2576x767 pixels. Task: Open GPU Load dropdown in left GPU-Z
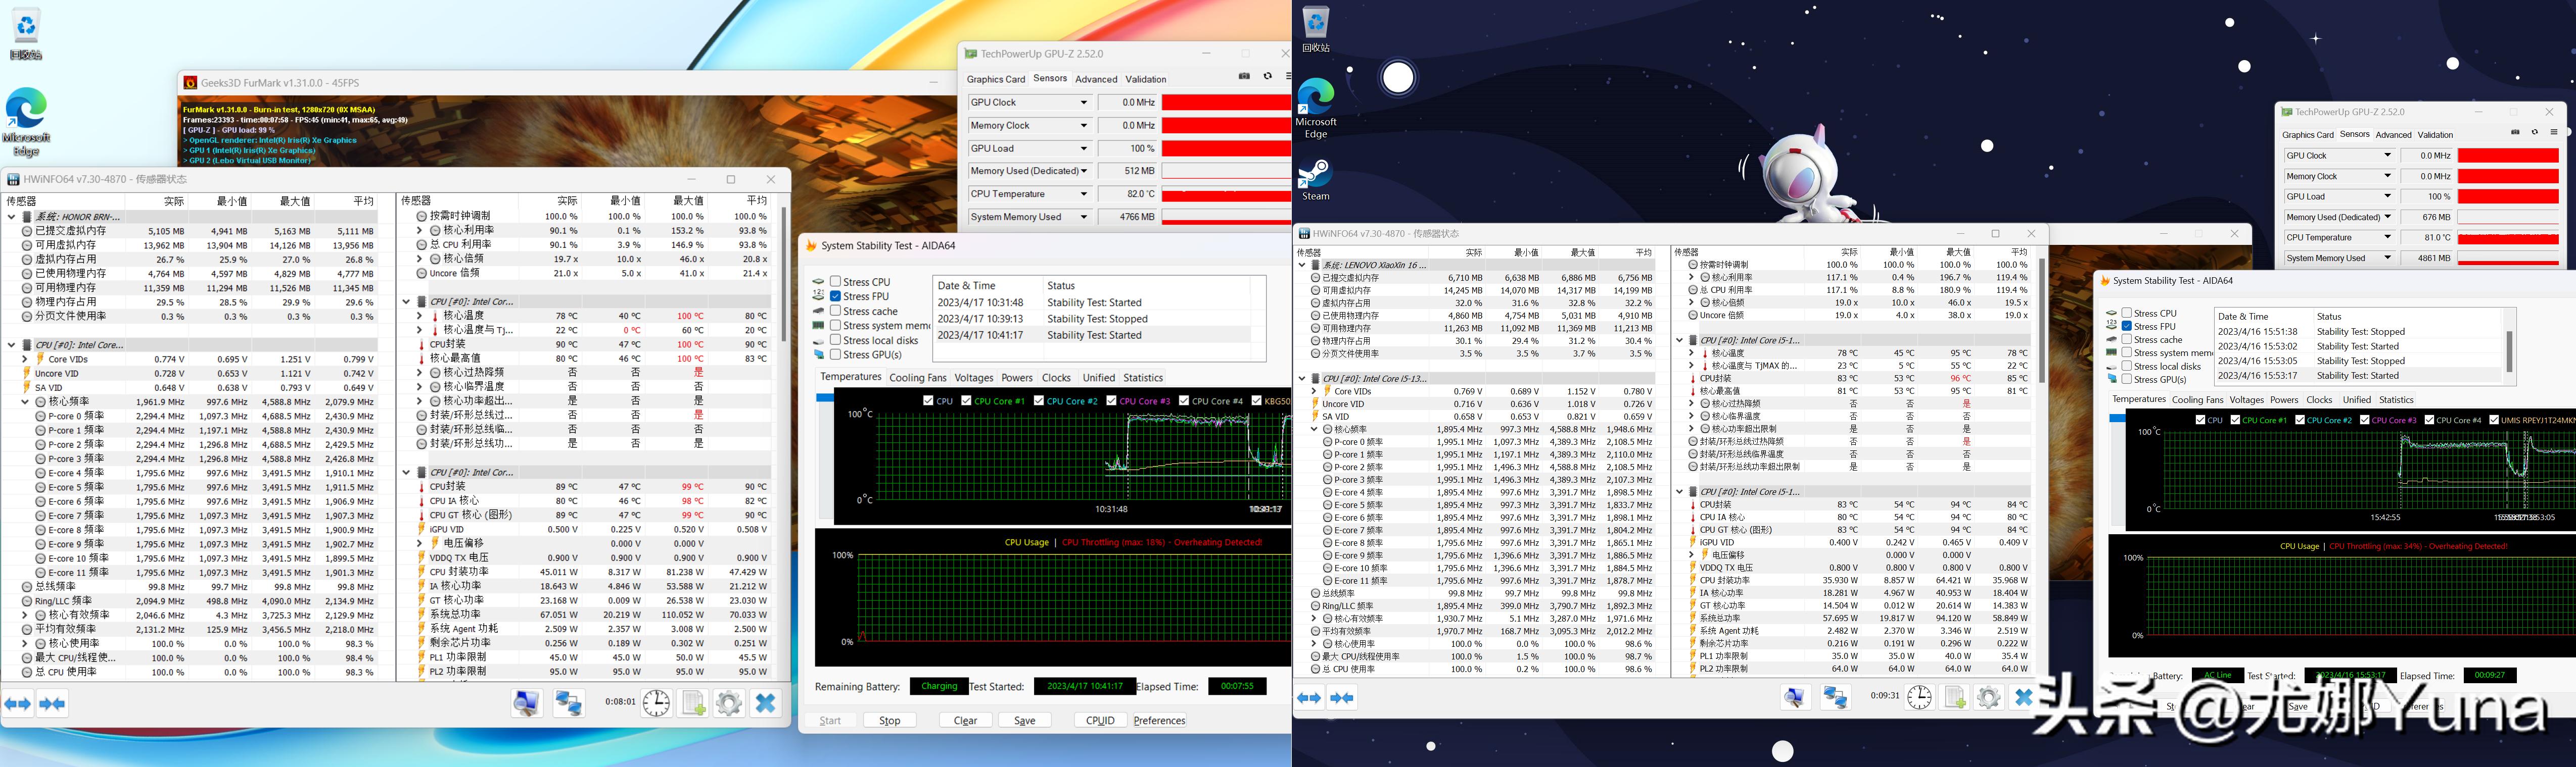pyautogui.click(x=1083, y=149)
